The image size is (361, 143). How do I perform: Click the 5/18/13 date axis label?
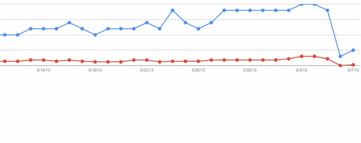tap(95, 70)
